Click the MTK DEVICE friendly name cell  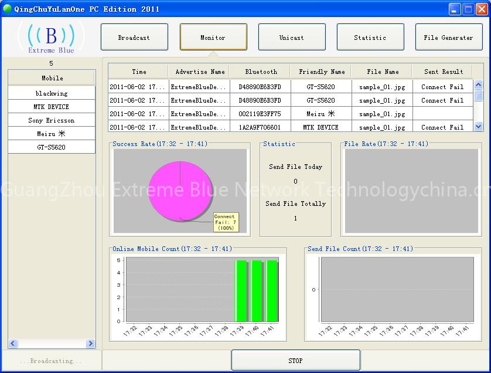click(x=320, y=127)
